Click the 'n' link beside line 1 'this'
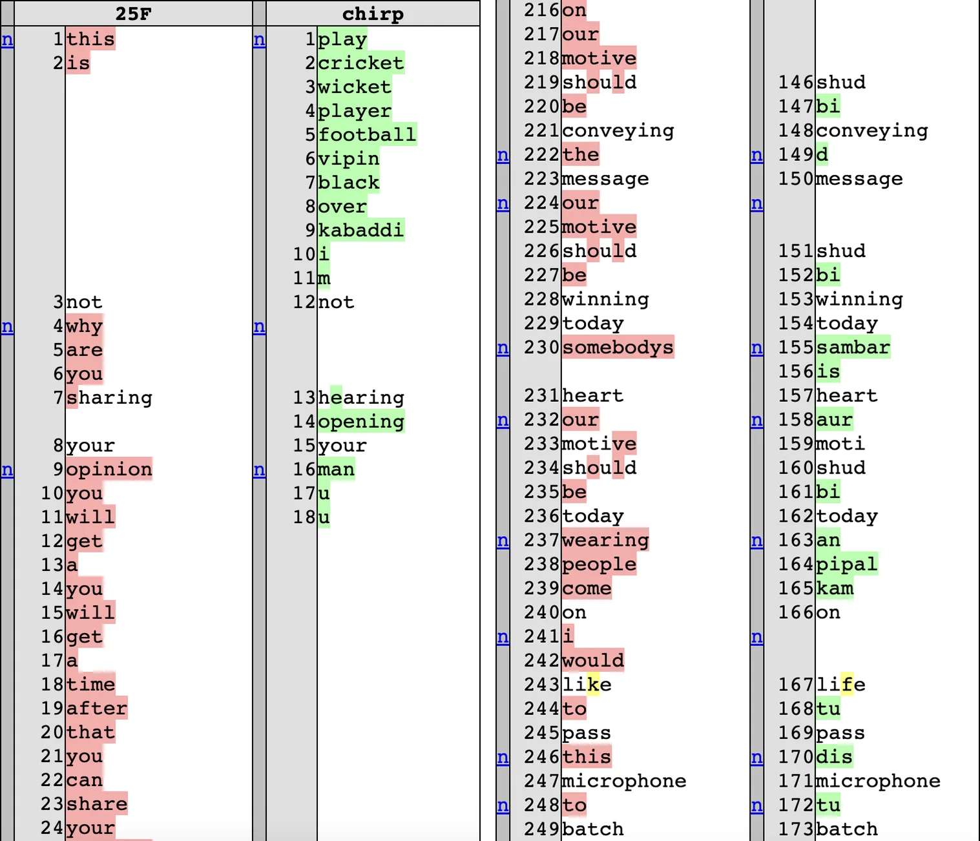 [x=7, y=40]
